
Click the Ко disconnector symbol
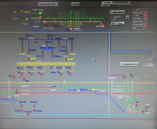[20, 13]
